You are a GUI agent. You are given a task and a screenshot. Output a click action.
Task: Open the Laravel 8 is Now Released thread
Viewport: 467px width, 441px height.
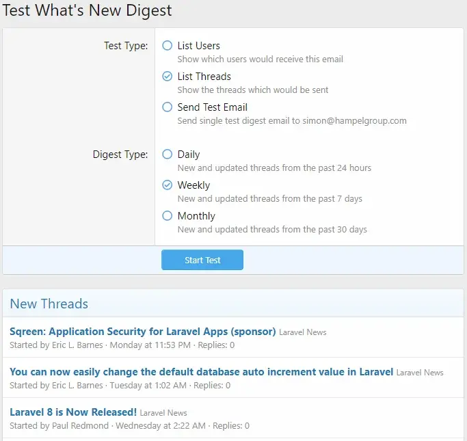[x=73, y=412]
